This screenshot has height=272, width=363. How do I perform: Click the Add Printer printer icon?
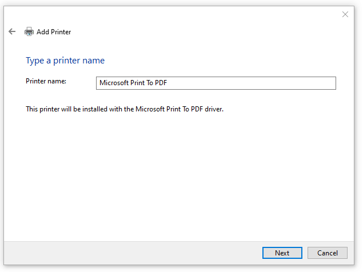(x=29, y=31)
